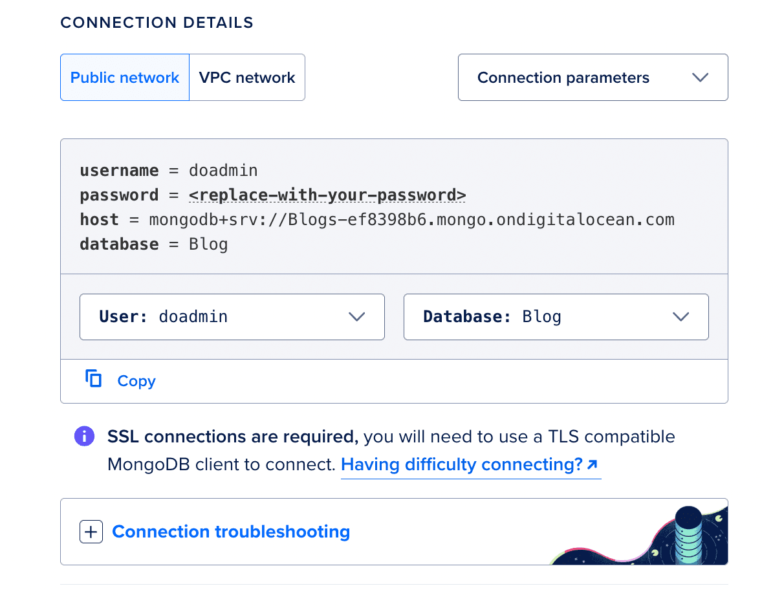Click the plus icon beside Connection troubleshooting
This screenshot has height=608, width=784.
click(91, 532)
